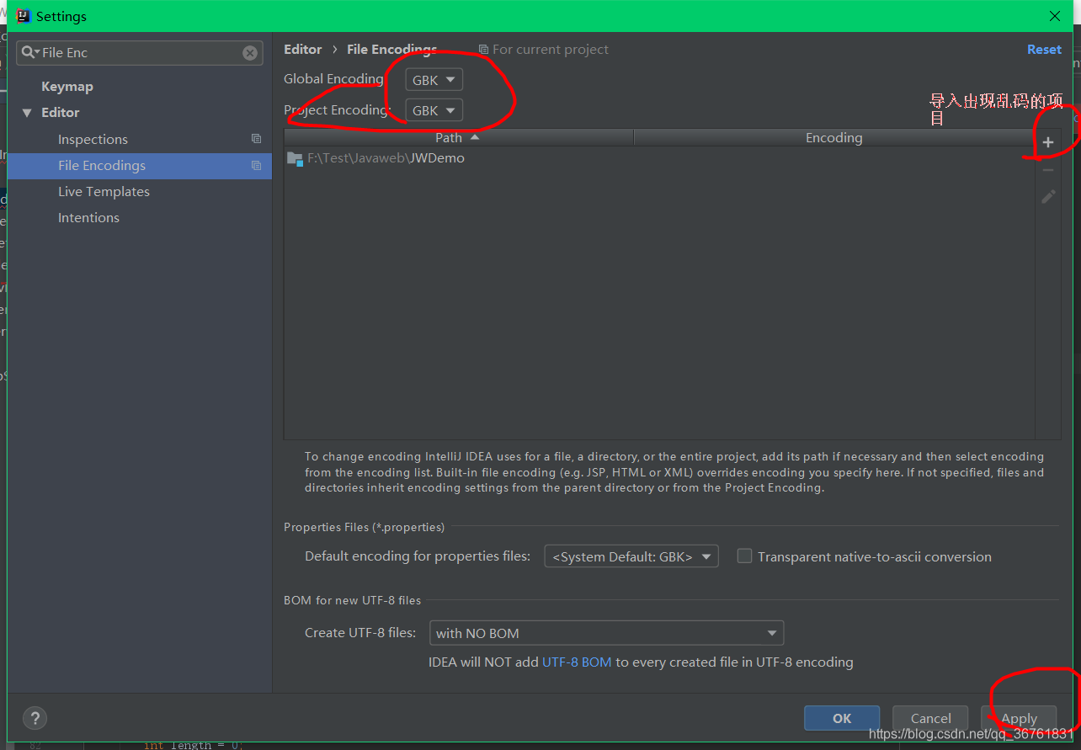Open the UTF-8 BOM hyperlink
This screenshot has width=1081, height=750.
coord(577,662)
